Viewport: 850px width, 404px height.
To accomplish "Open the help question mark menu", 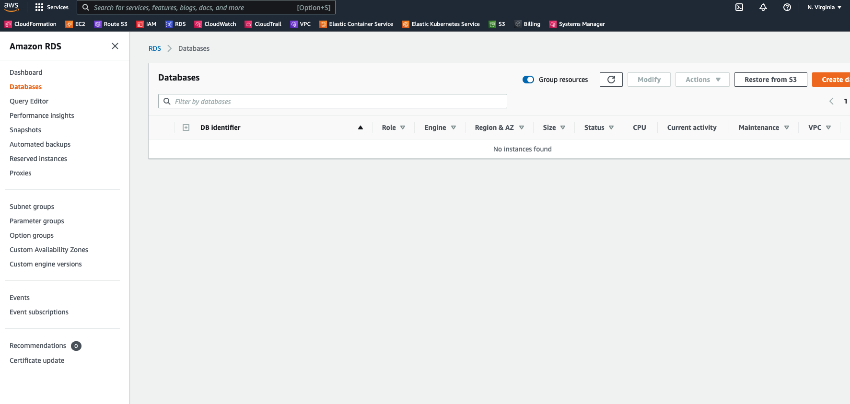I will coord(787,7).
